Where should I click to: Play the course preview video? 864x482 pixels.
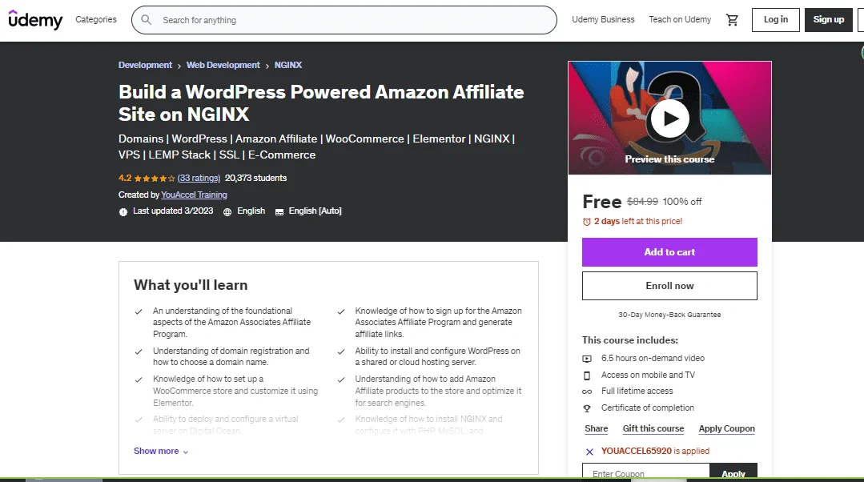pos(669,118)
